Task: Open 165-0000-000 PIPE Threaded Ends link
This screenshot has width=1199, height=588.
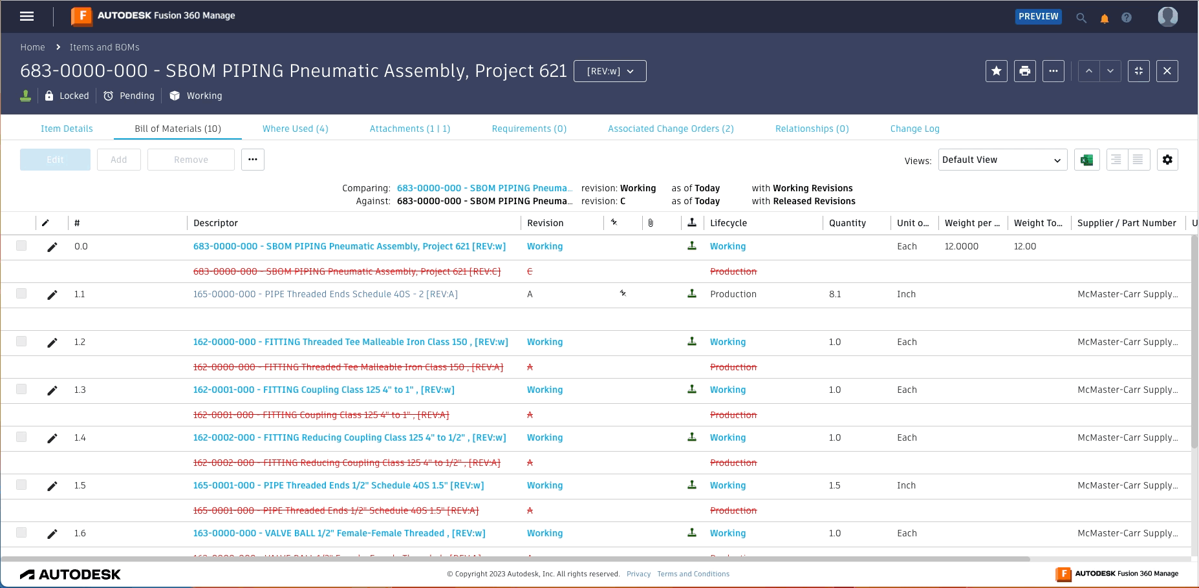Action: [325, 294]
